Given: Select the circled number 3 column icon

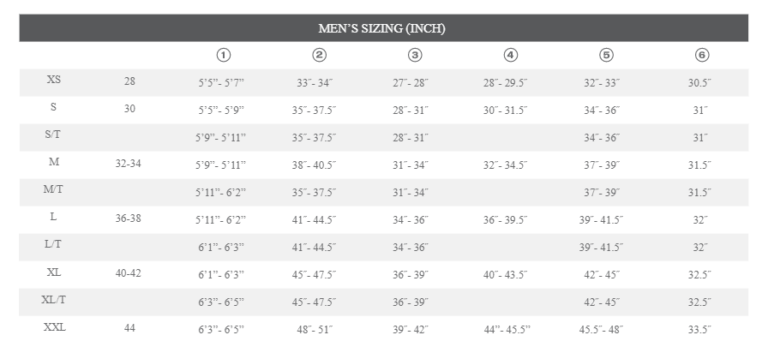Looking at the screenshot, I should (x=415, y=55).
